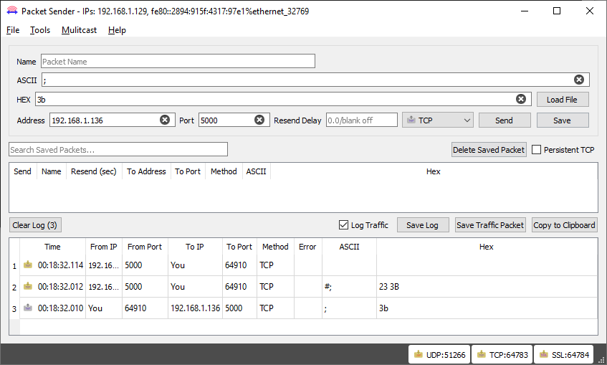
Task: Click the Save packet button
Action: [563, 120]
